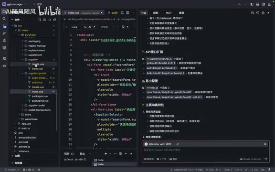Open supplierGoodsApi.js file link in chat

tap(159, 59)
